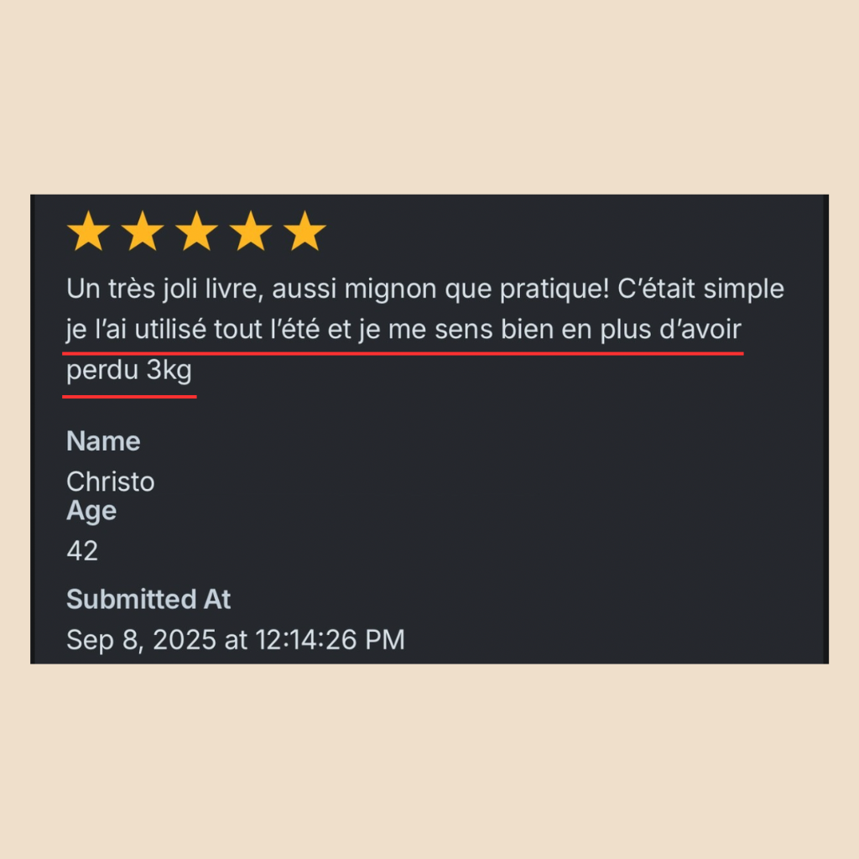Screen dimensions: 859x859
Task: Click the "Submitted At" label
Action: (x=148, y=600)
